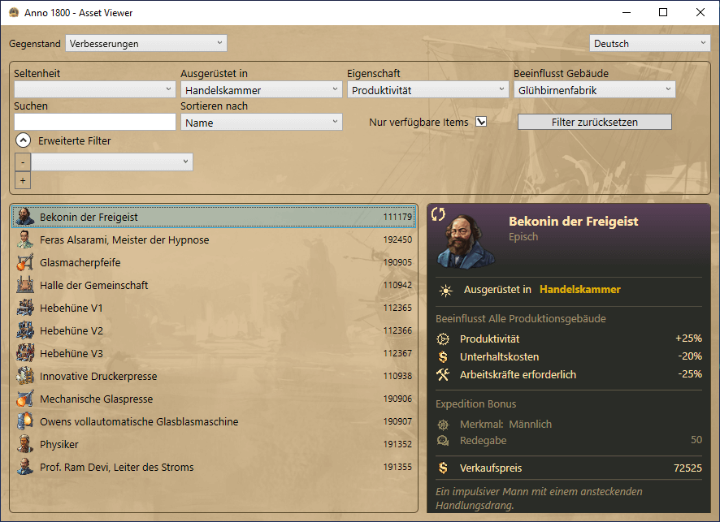Collapse the Erweiterte Filter section
The height and width of the screenshot is (522, 720).
23,140
